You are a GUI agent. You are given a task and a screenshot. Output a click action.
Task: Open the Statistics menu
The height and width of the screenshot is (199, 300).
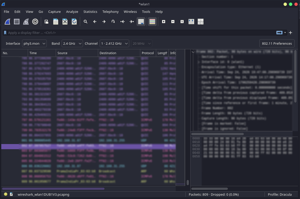coord(90,12)
